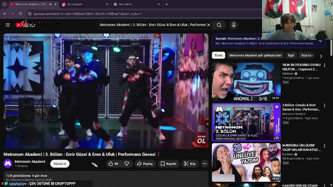This screenshot has width=333, height=187.
Task: Start voice search with microphone icon
Action: tap(234, 25)
